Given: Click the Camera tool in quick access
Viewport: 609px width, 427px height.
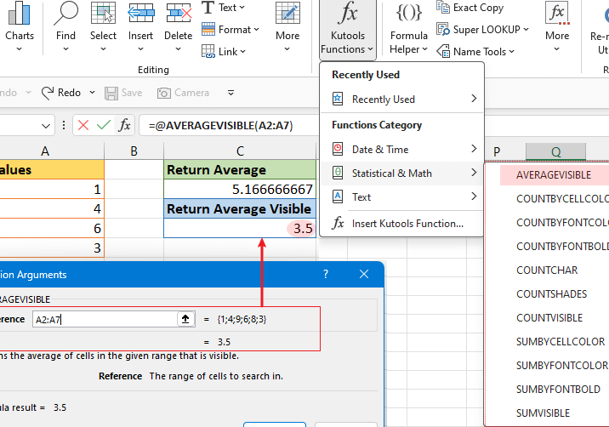Looking at the screenshot, I should 183,93.
